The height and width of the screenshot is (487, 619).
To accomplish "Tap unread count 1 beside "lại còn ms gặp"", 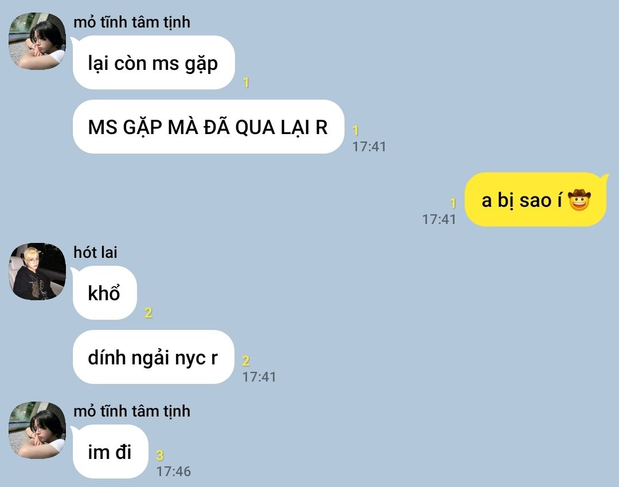I will coord(246,82).
